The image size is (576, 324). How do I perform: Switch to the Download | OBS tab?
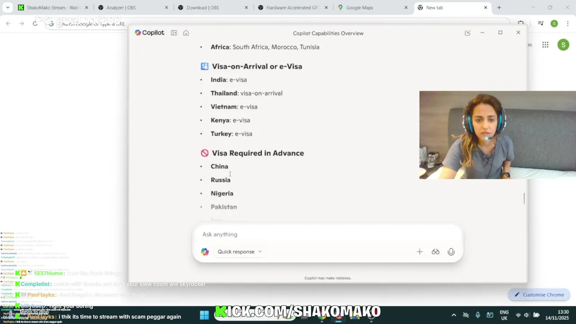[212, 8]
